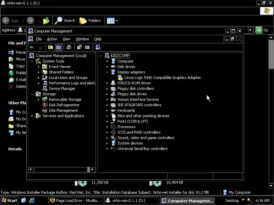The image size is (274, 205).
Task: Collapse the Storage node
Action: pyautogui.click(x=32, y=94)
